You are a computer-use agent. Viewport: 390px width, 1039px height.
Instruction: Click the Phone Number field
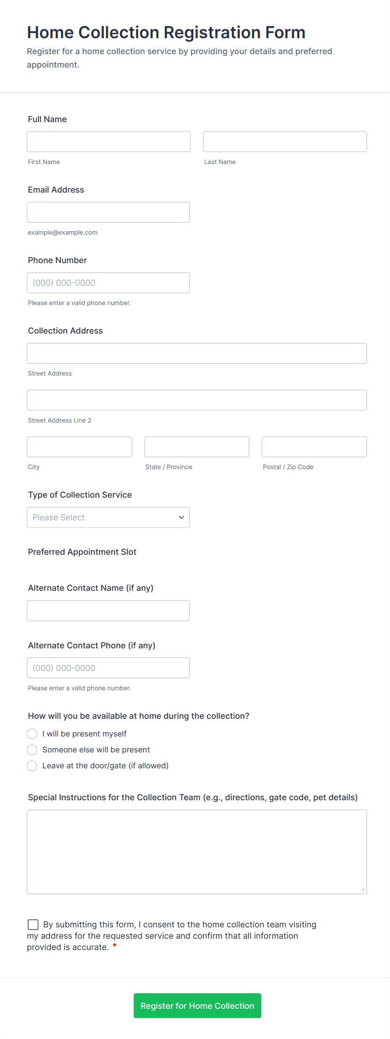click(x=108, y=283)
